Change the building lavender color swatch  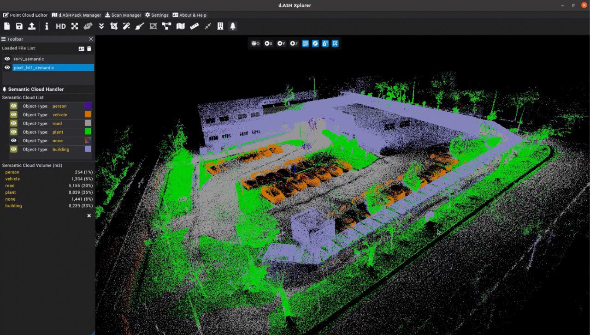88,150
